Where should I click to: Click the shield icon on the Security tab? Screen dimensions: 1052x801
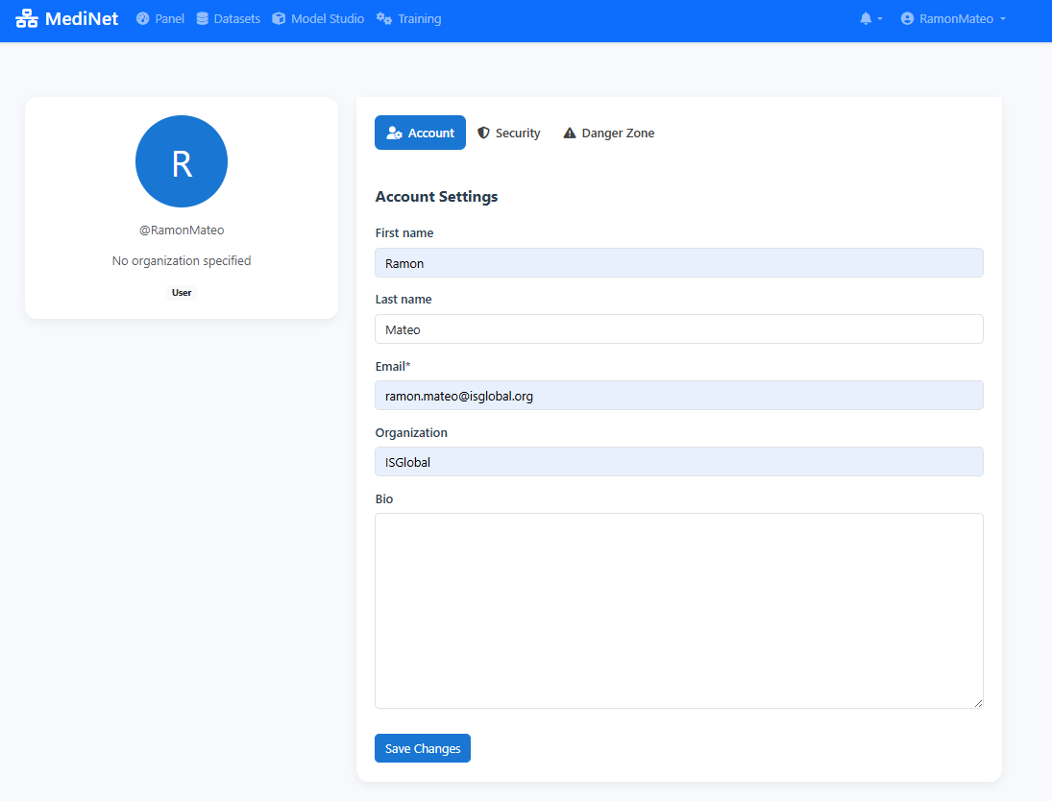[484, 133]
